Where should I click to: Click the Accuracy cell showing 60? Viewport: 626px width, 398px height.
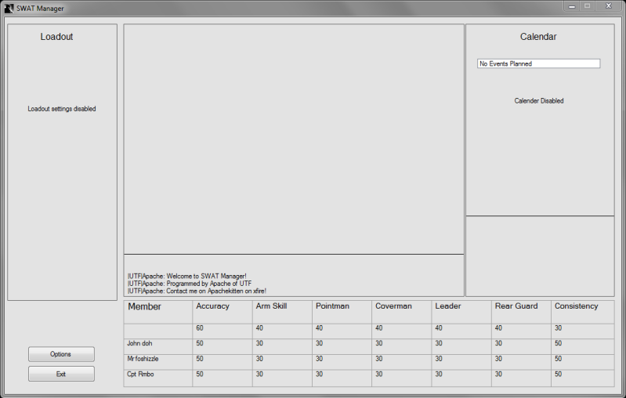[x=201, y=328]
